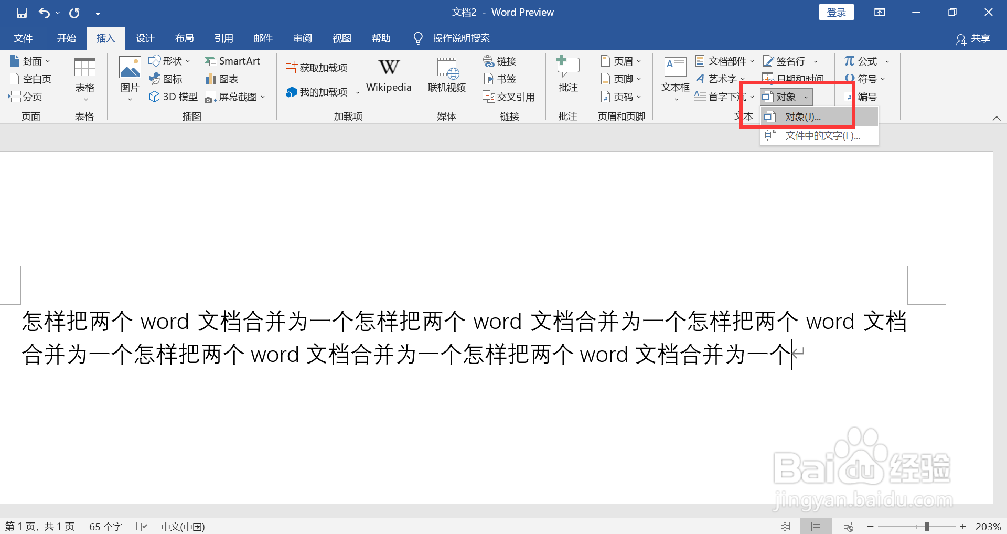Add a new Comment (批注)
This screenshot has width=1007, height=534.
pyautogui.click(x=568, y=75)
